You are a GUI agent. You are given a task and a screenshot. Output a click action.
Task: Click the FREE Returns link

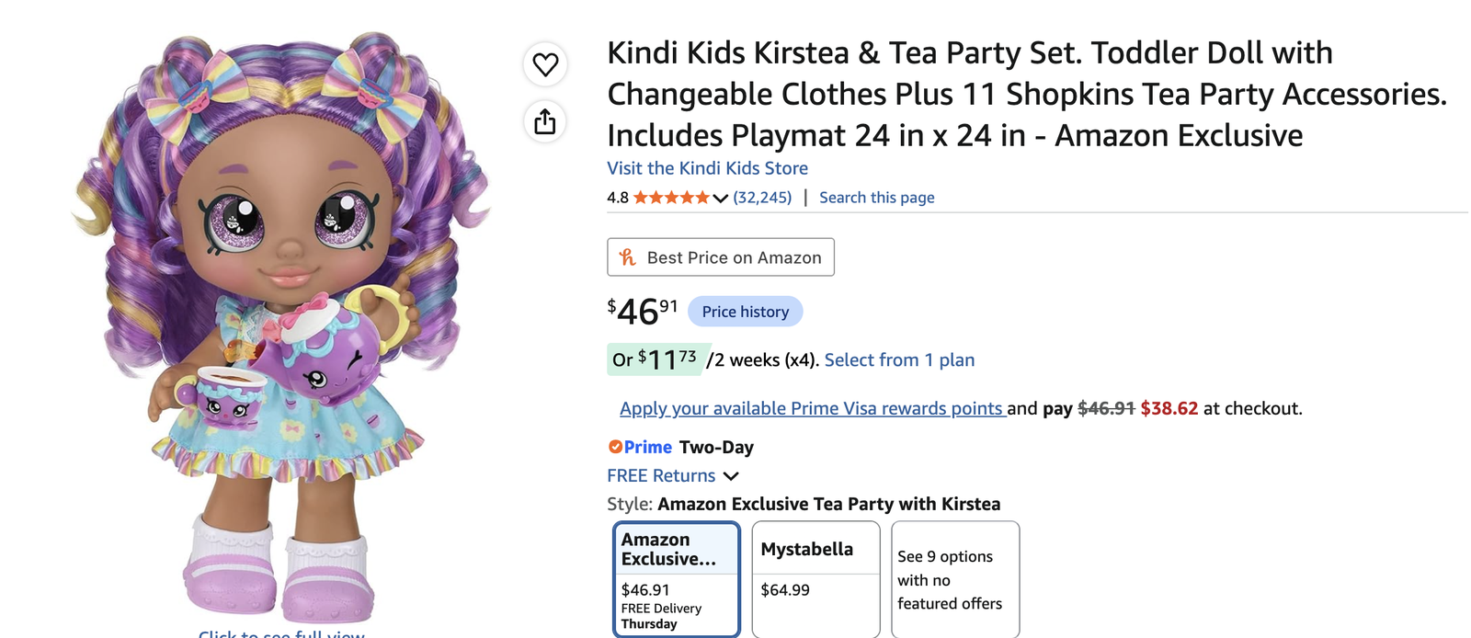tap(661, 476)
